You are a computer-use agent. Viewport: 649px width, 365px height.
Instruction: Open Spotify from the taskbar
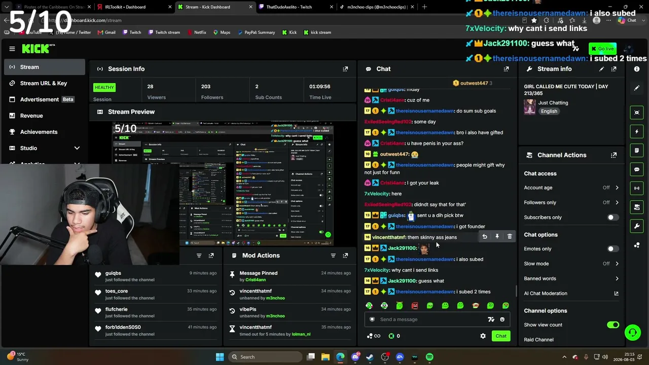click(429, 357)
